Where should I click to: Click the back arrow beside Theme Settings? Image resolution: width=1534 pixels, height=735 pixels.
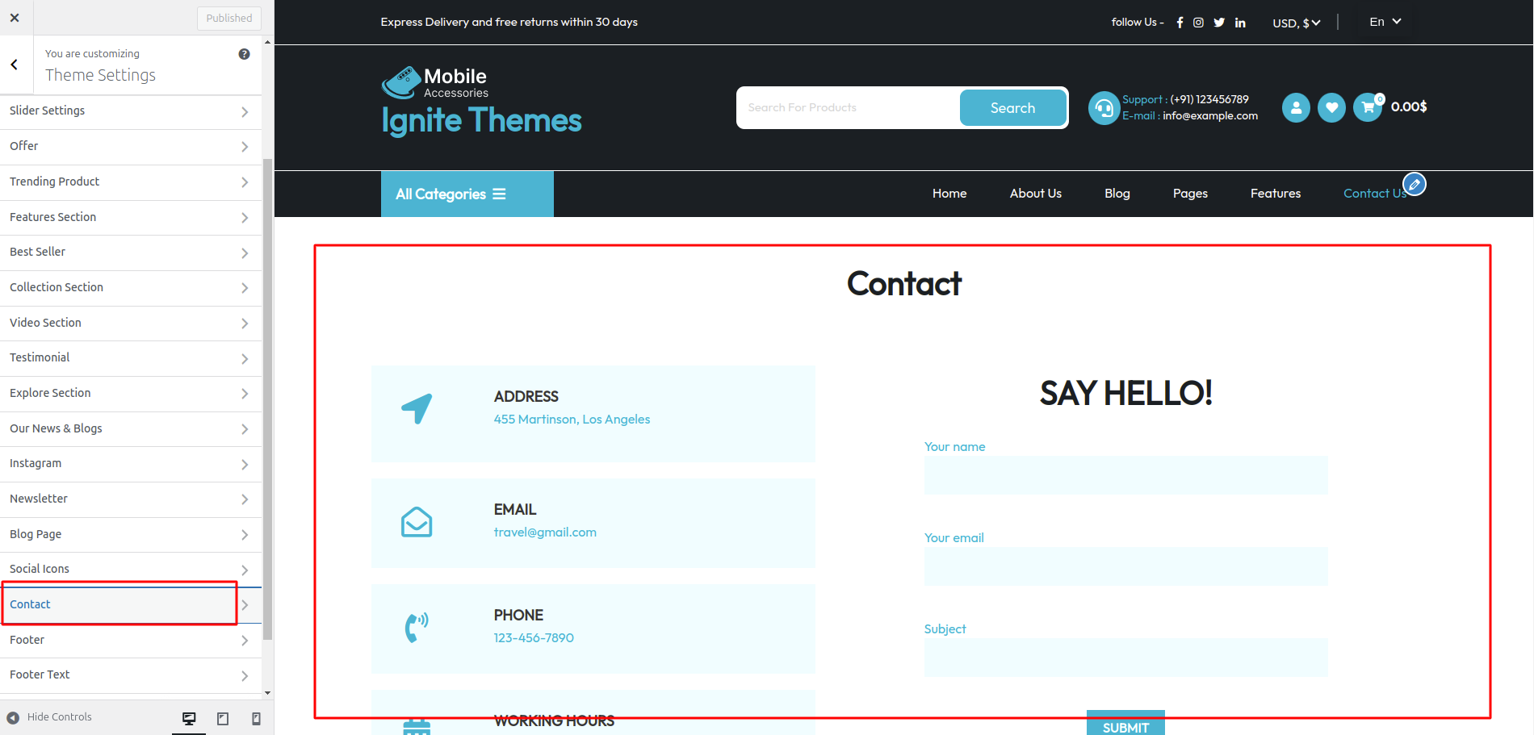pyautogui.click(x=15, y=65)
